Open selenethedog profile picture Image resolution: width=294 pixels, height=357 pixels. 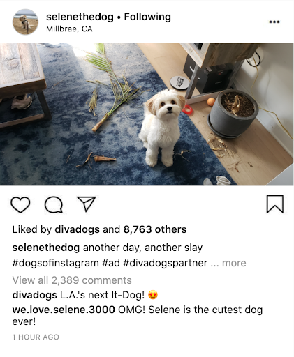point(25,22)
